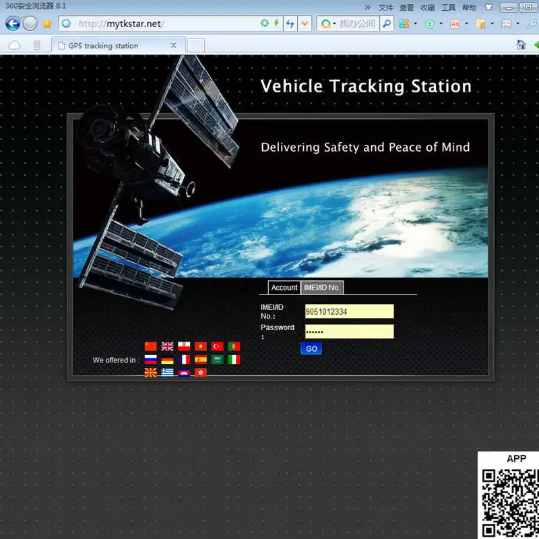Click the magnifier search button in toolbar
This screenshot has height=539, width=539.
point(387,24)
